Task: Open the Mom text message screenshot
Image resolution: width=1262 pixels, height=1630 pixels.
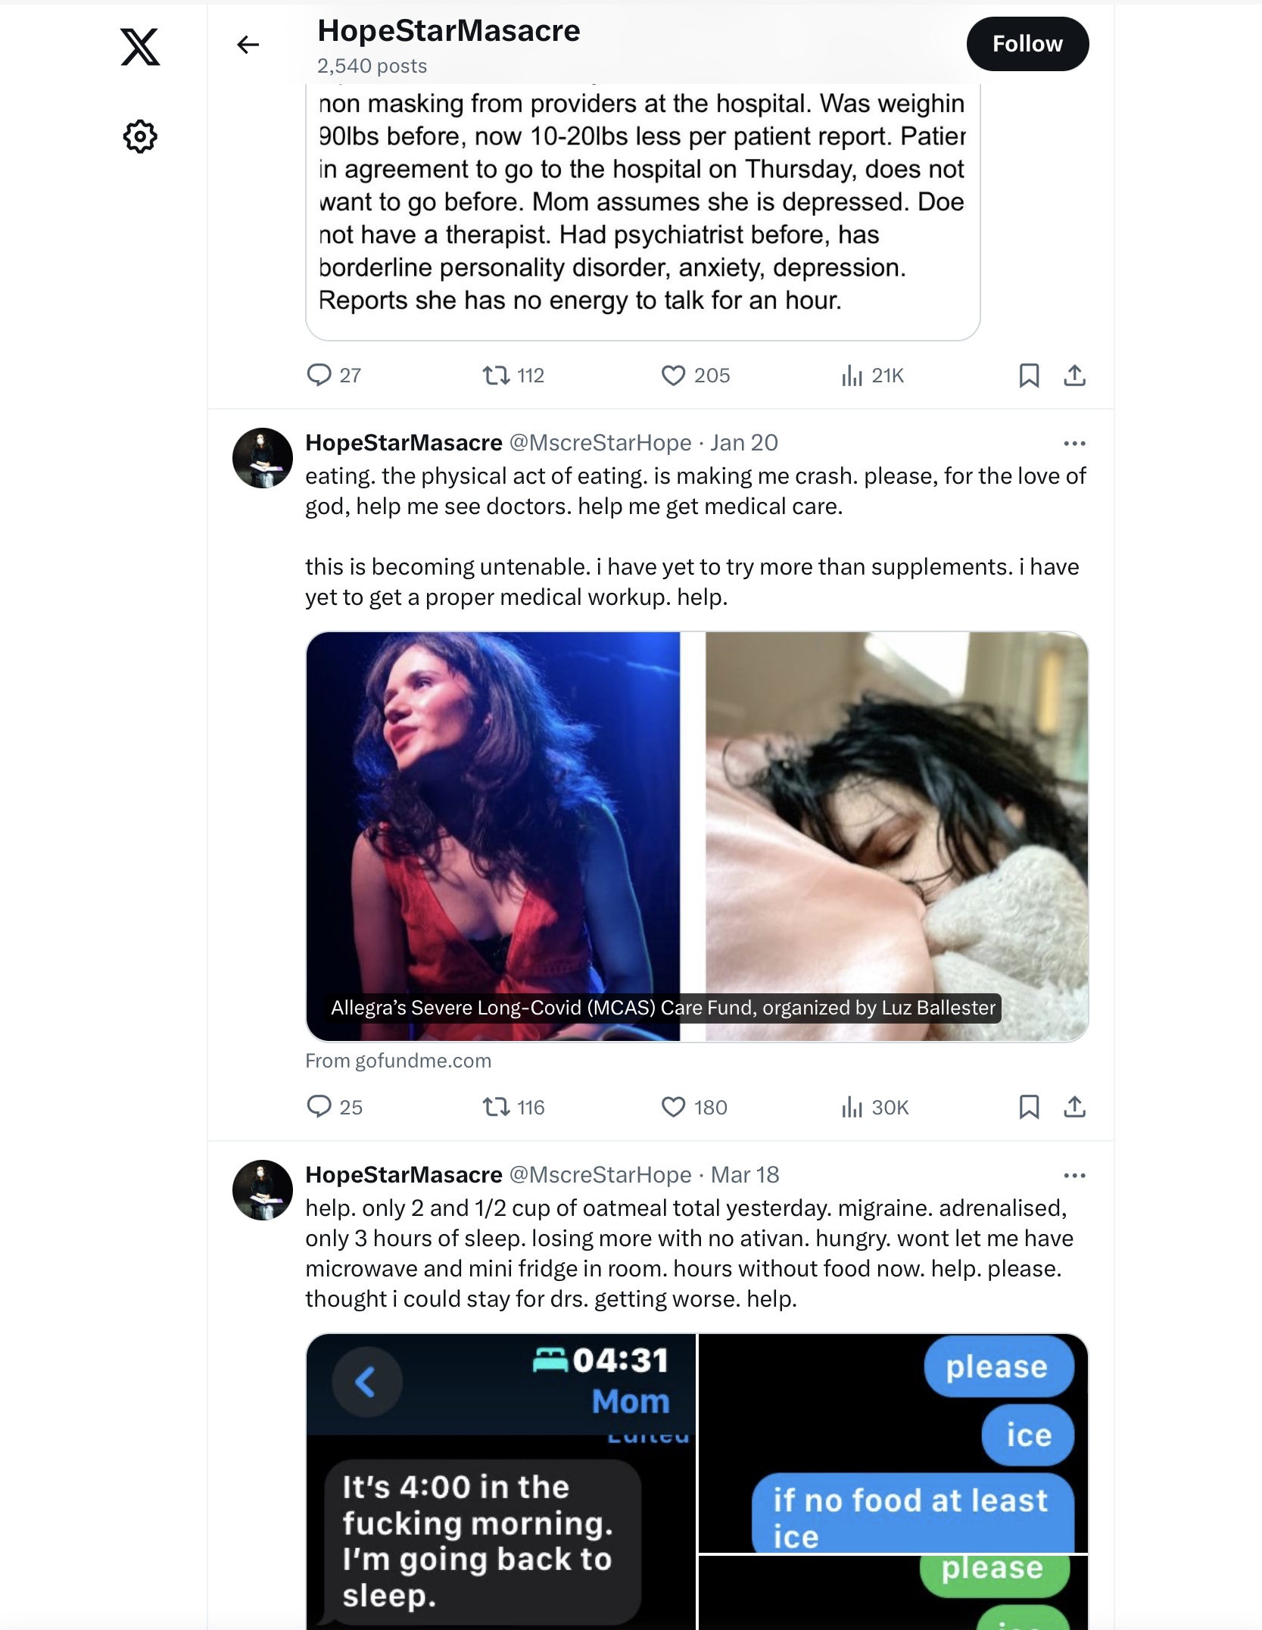Action: (x=500, y=1481)
